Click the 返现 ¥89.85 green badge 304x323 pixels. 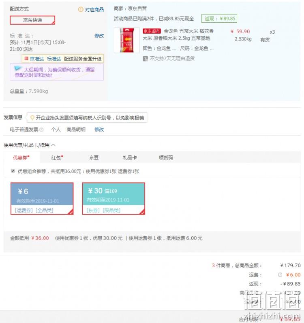(x=219, y=18)
